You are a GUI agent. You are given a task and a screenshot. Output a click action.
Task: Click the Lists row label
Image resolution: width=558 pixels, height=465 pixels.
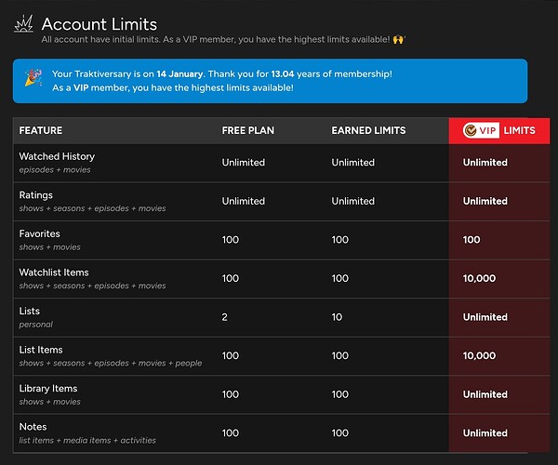tap(30, 311)
